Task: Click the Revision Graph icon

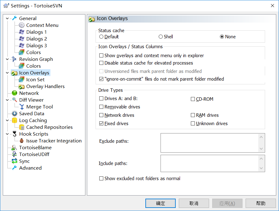Action: pyautogui.click(x=15, y=59)
